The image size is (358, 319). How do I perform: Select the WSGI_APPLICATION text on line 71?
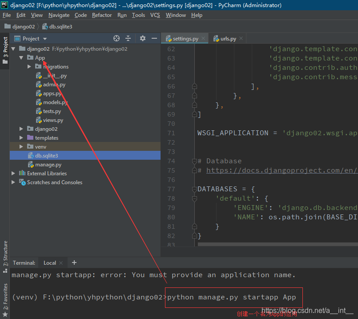233,133
